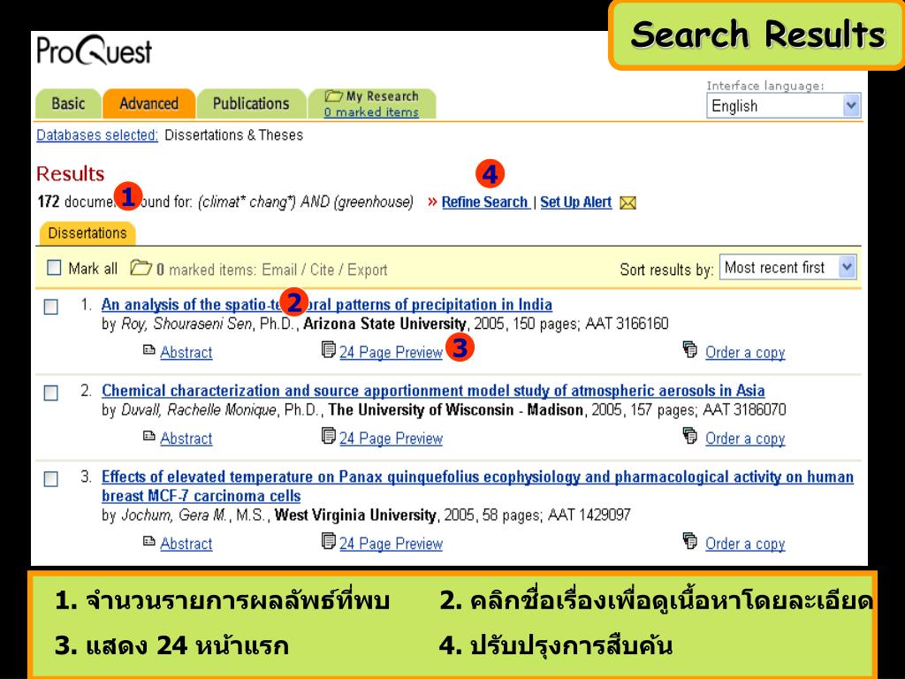
Task: Click the envelope icon beside Set Up Alert
Action: coord(628,202)
